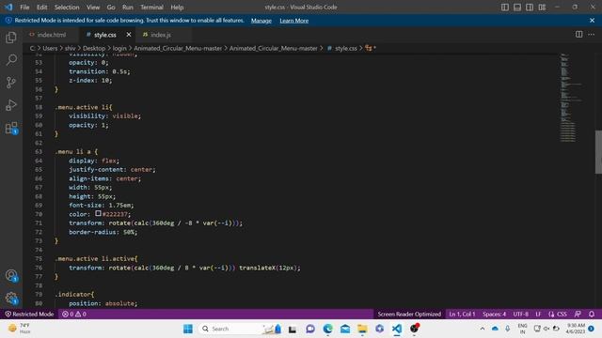
Task: Expand the Users breadcrumb segment
Action: tap(50, 48)
